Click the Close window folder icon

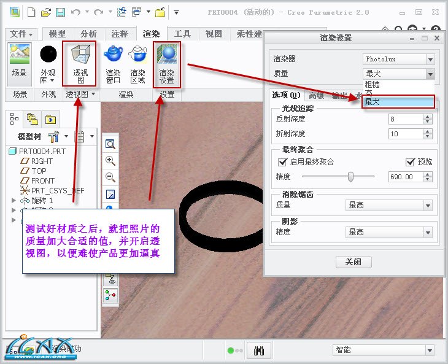click(x=160, y=12)
